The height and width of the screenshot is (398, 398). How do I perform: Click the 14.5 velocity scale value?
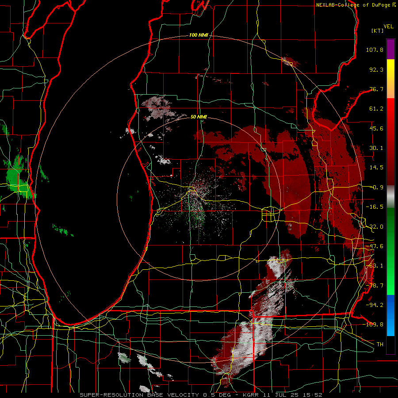(376, 168)
